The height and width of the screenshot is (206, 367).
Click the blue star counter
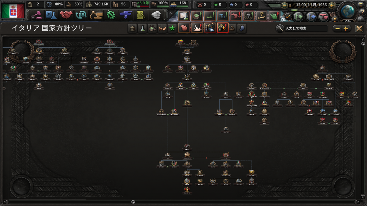coord(235,5)
